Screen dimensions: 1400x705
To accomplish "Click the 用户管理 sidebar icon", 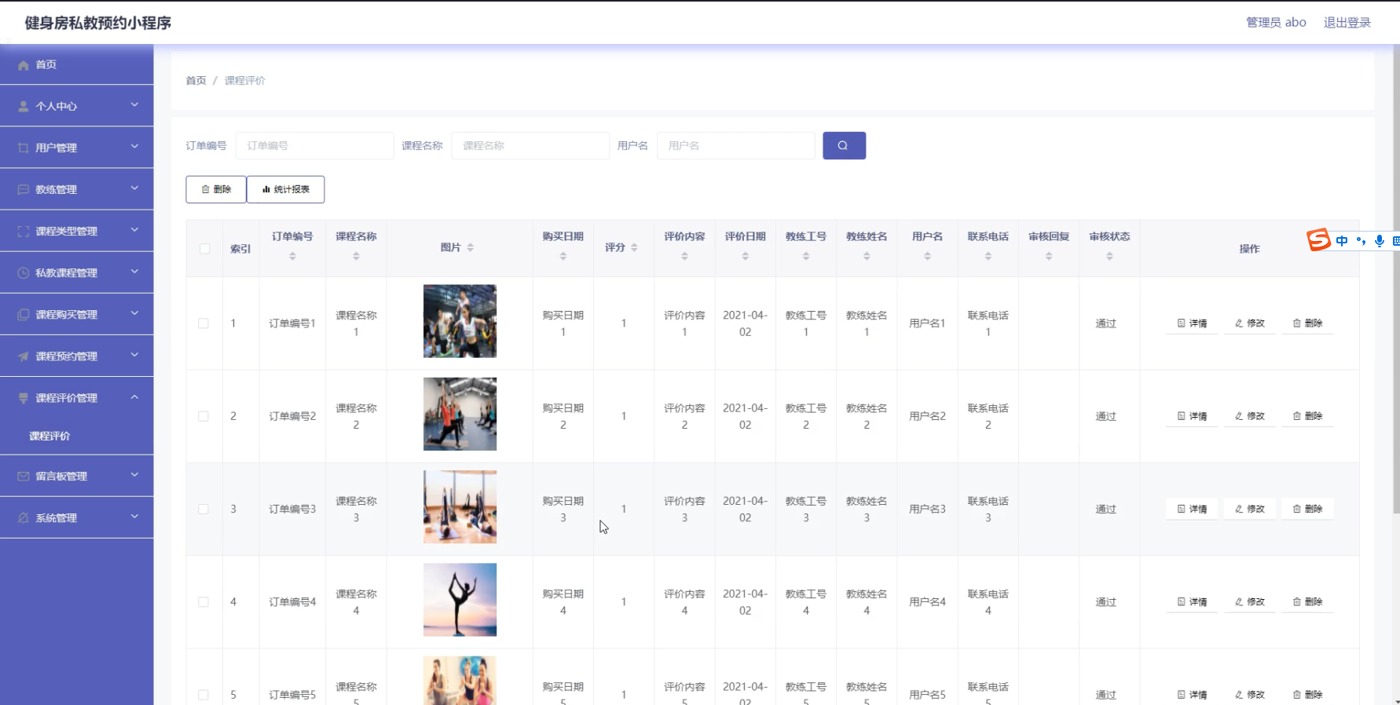I will [24, 148].
